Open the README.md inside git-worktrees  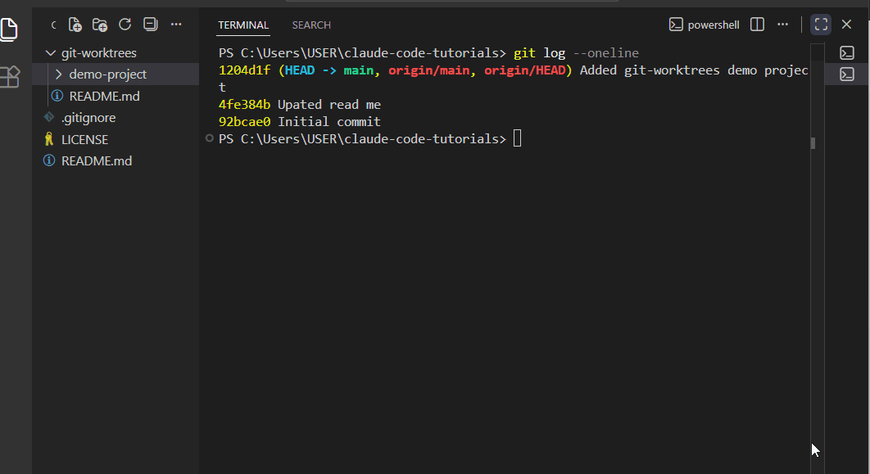pyautogui.click(x=104, y=95)
